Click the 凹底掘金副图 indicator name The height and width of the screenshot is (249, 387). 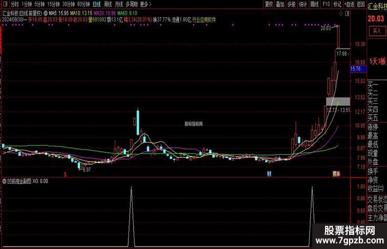(19, 181)
